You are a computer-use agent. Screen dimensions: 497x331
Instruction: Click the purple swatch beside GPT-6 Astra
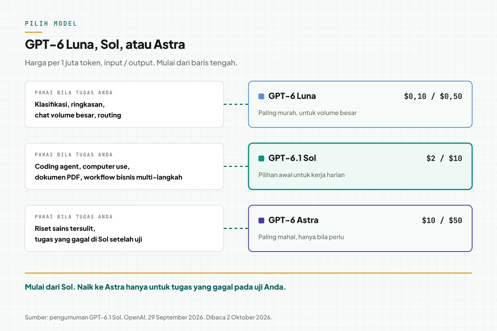tap(261, 220)
